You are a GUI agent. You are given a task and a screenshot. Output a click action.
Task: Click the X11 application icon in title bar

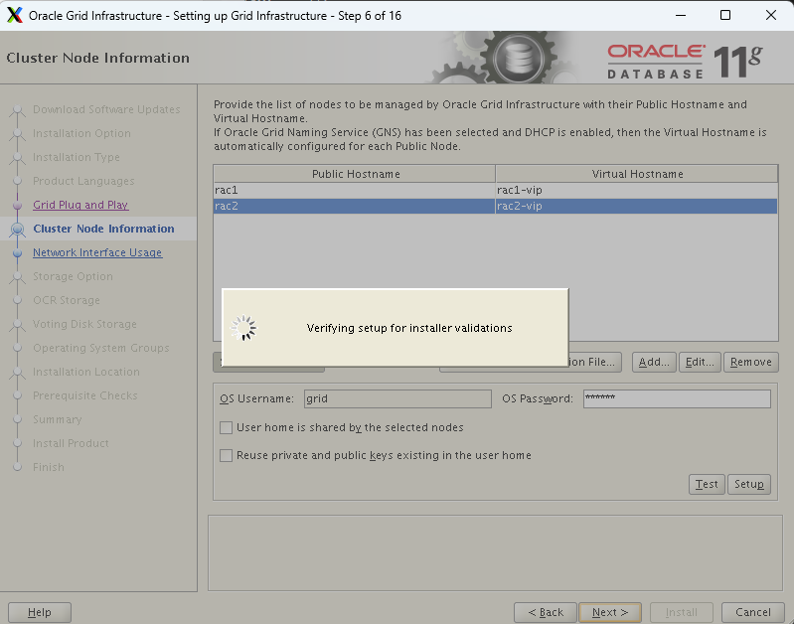15,15
